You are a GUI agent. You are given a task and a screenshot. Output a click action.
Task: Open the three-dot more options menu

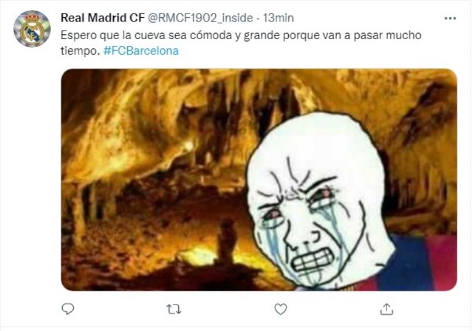click(x=450, y=18)
